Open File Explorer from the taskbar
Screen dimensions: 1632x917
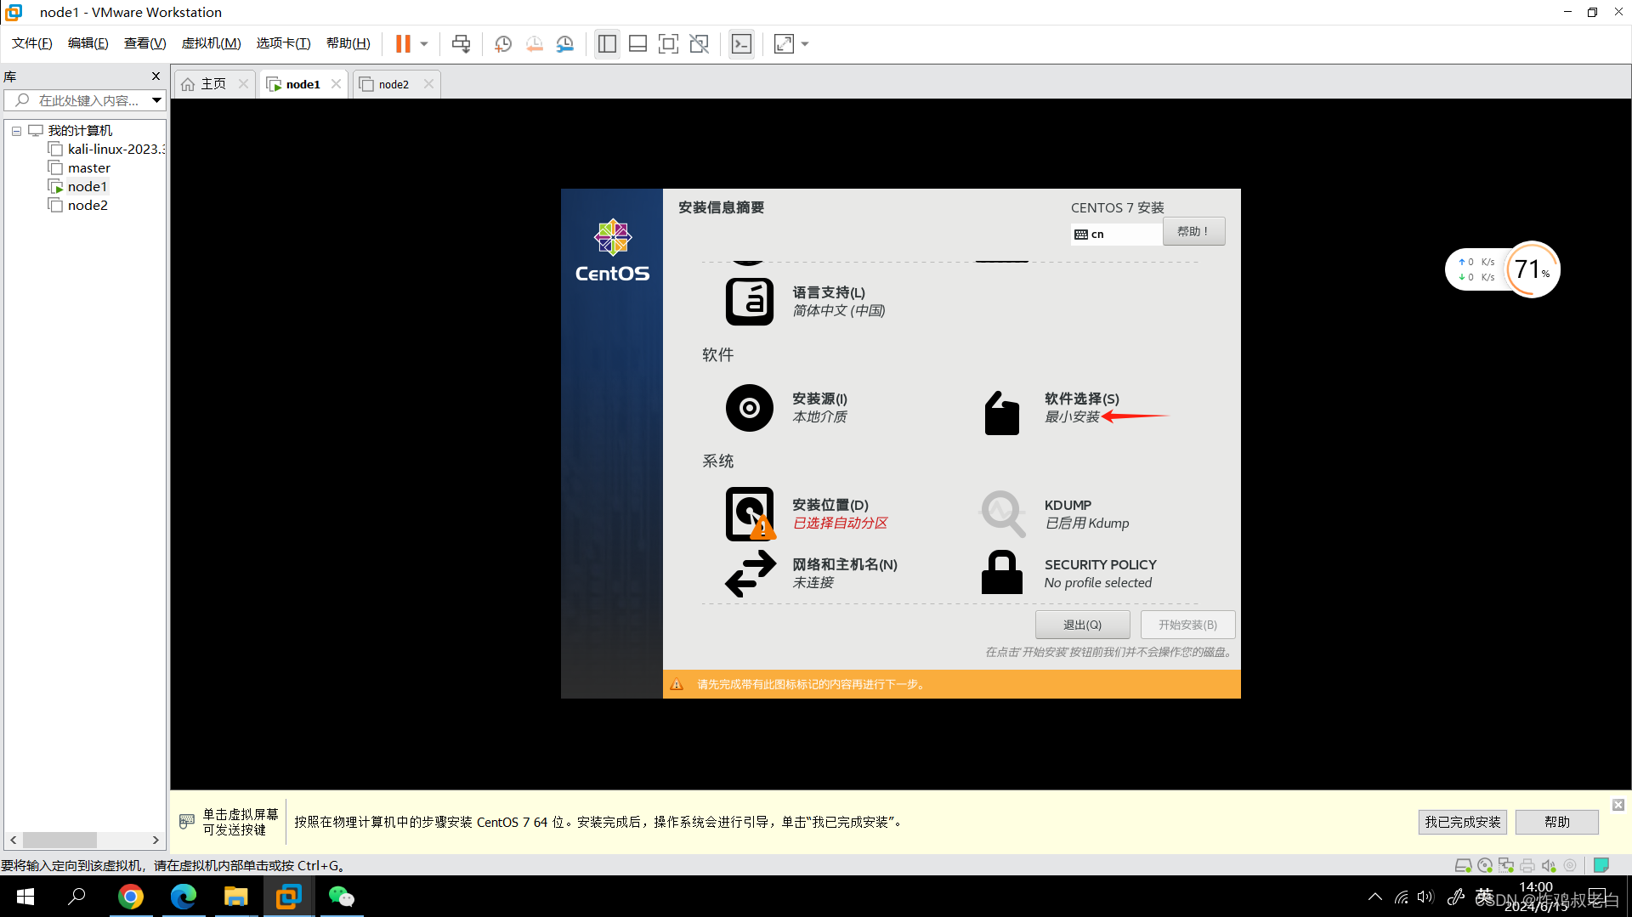pyautogui.click(x=235, y=897)
